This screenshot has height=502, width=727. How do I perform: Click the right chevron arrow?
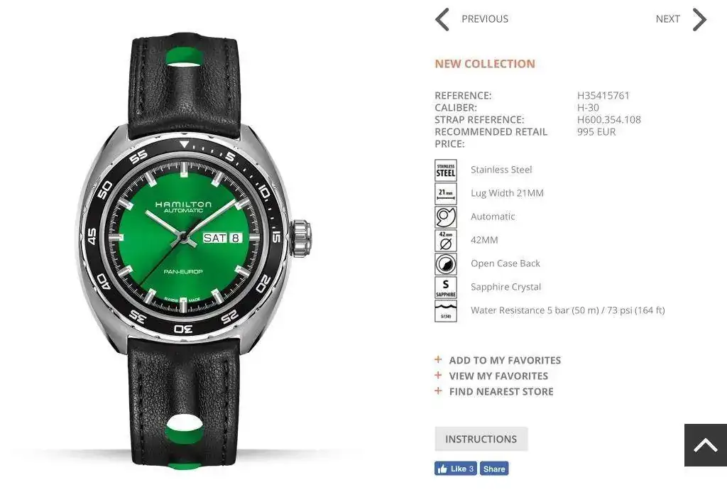699,19
